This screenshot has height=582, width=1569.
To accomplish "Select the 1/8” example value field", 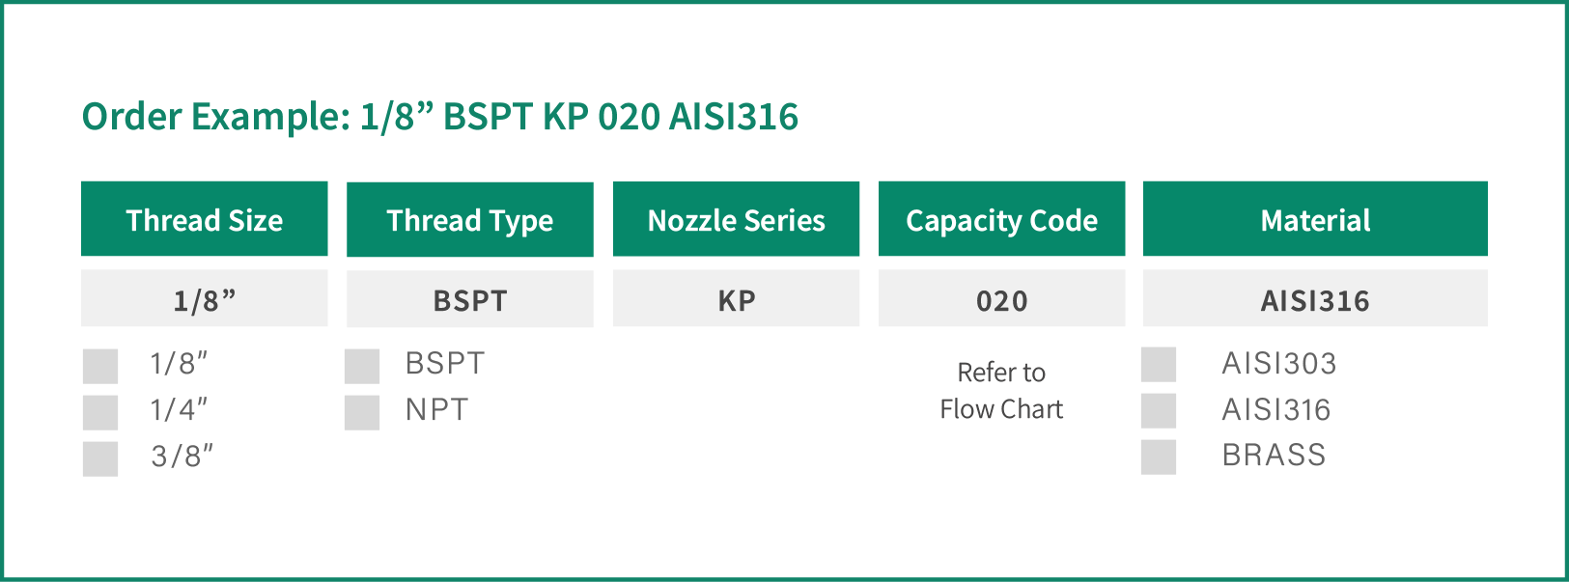I will [205, 298].
